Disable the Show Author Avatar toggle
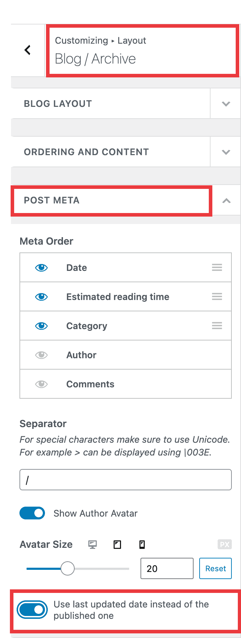This screenshot has height=638, width=241. point(32,513)
